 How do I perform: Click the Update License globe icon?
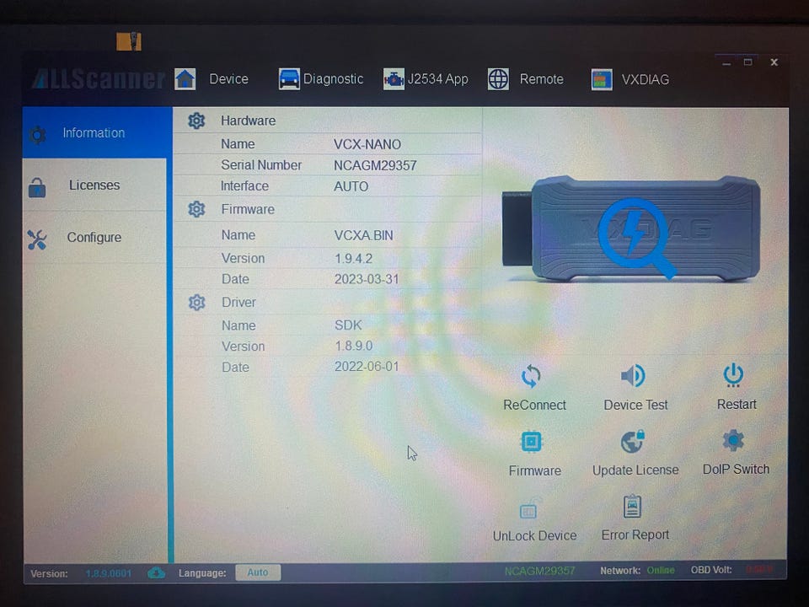click(x=633, y=441)
